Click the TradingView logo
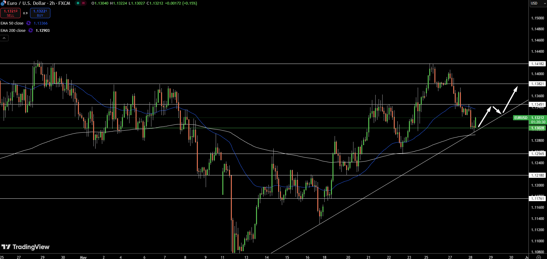Viewport: 547px width, 259px height. 25,247
